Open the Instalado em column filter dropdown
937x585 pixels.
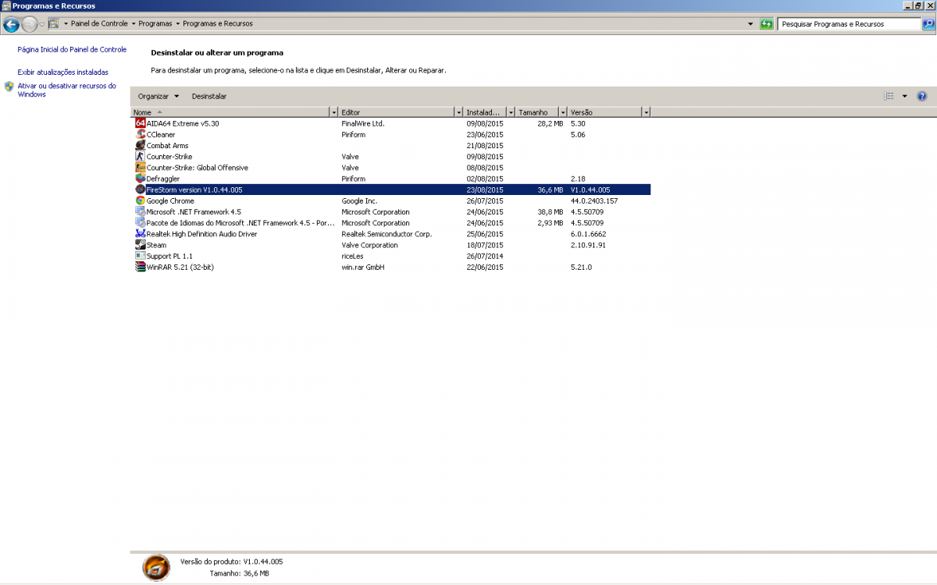(511, 112)
